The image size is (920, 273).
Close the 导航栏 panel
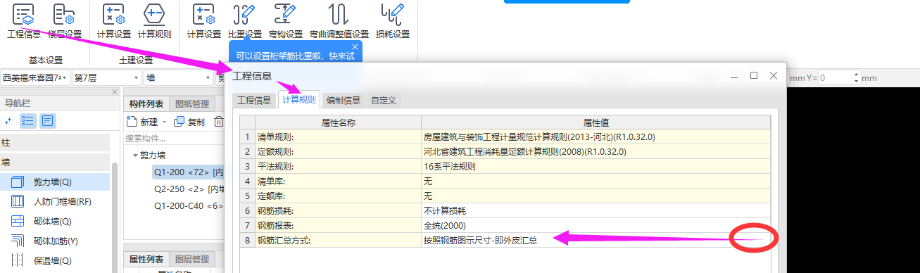[115, 92]
